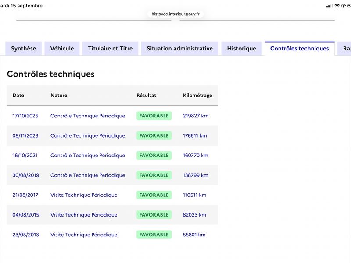Go to the Historique tab
351x263 pixels.
[x=242, y=49]
